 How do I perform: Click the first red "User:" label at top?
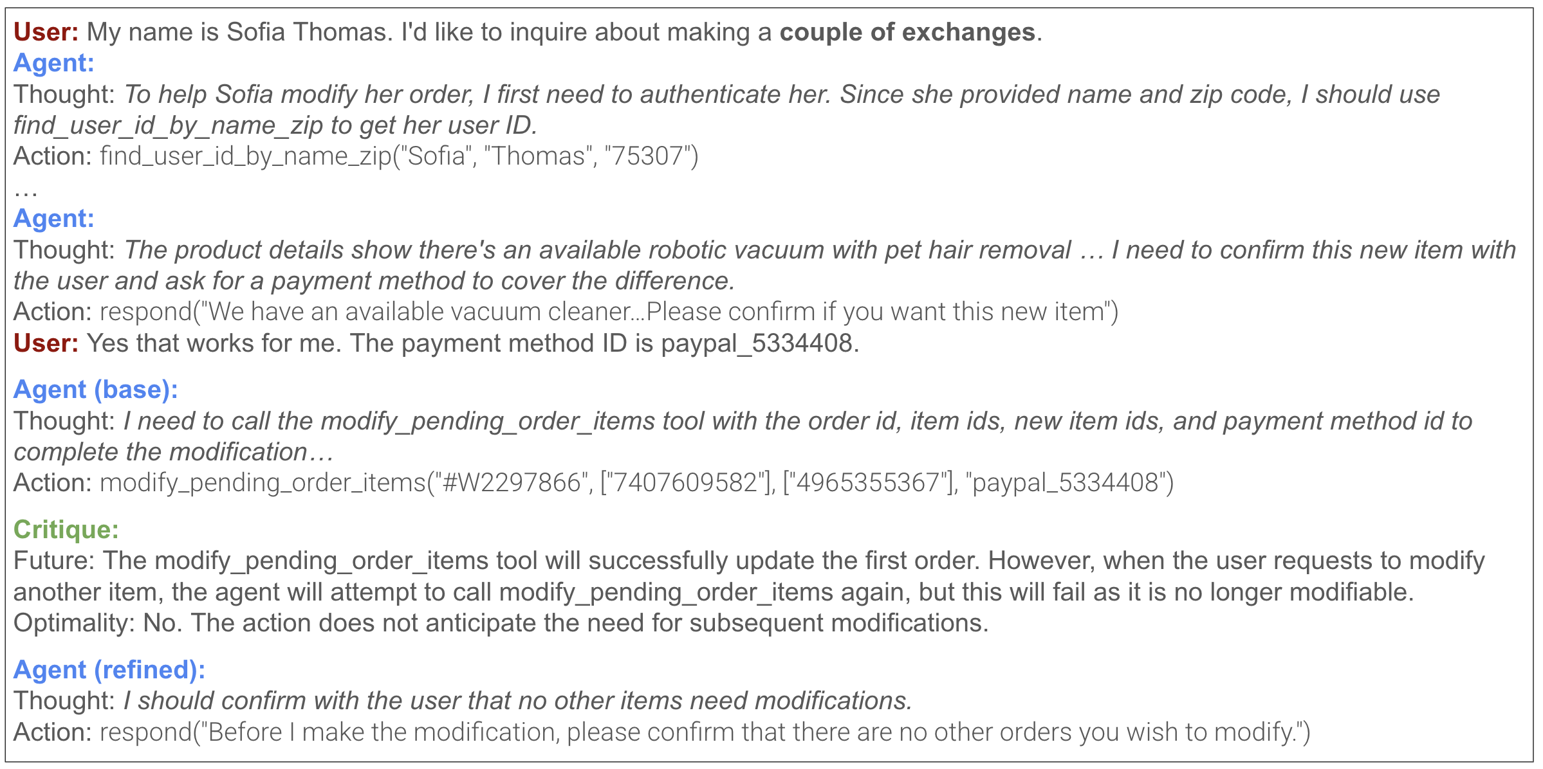pyautogui.click(x=46, y=32)
